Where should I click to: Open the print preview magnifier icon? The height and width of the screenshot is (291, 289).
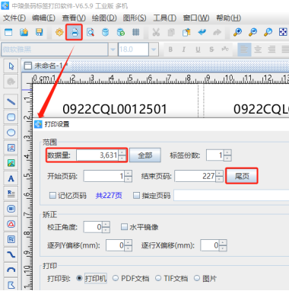pyautogui.click(x=91, y=32)
